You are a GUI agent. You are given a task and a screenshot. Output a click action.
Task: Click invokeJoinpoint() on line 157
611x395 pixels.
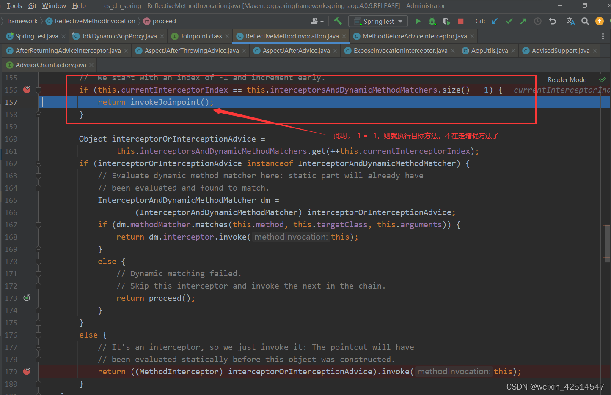click(170, 102)
